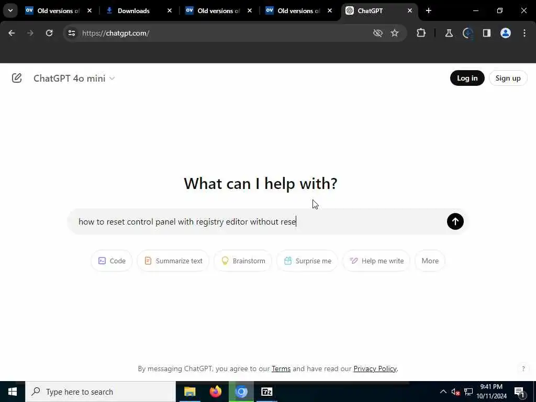Go back to the previous page
536x402 pixels.
[x=12, y=33]
